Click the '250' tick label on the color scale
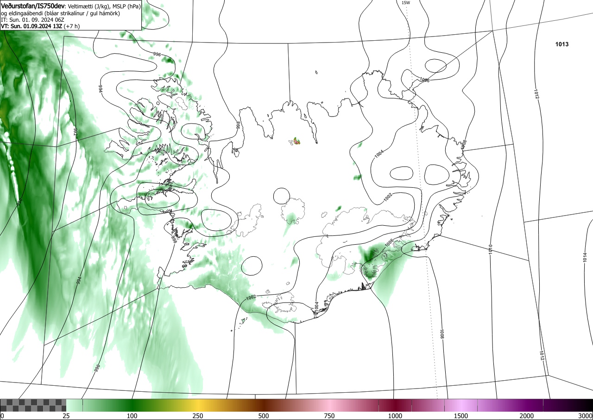This screenshot has height=420, width=593. click(x=198, y=416)
